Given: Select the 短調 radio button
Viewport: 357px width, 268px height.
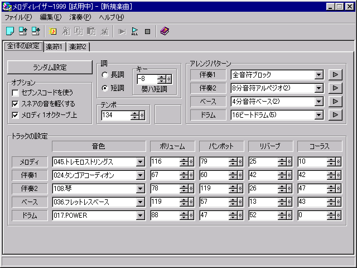Looking at the screenshot, I should point(105,88).
